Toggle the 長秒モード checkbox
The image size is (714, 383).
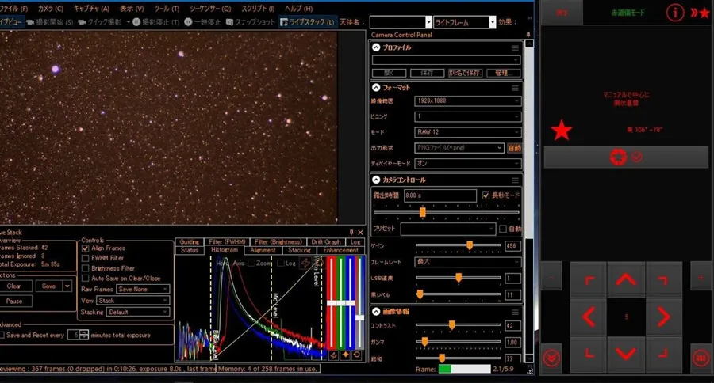pos(486,195)
